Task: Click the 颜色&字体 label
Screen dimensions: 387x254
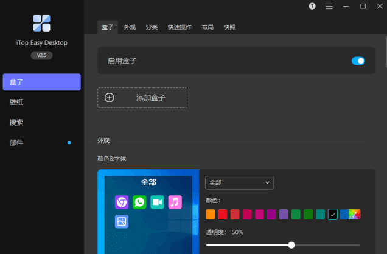Action: 111,159
